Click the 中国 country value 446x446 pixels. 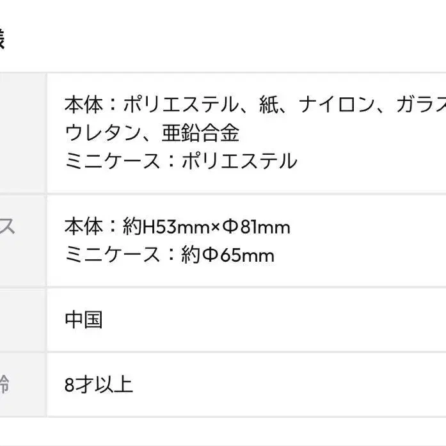point(84,320)
